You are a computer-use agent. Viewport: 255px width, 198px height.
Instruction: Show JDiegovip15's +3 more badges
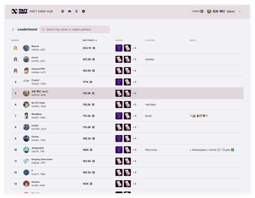[x=135, y=150]
